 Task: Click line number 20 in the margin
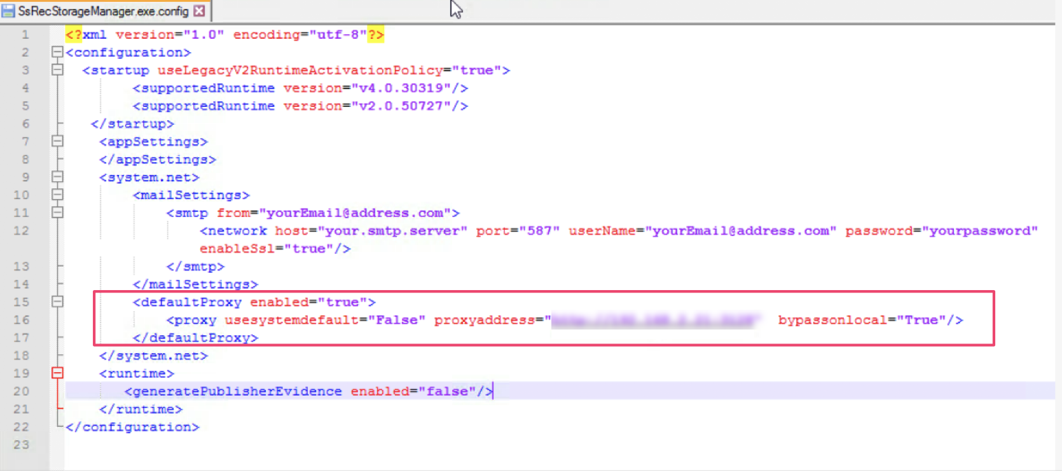(x=22, y=391)
